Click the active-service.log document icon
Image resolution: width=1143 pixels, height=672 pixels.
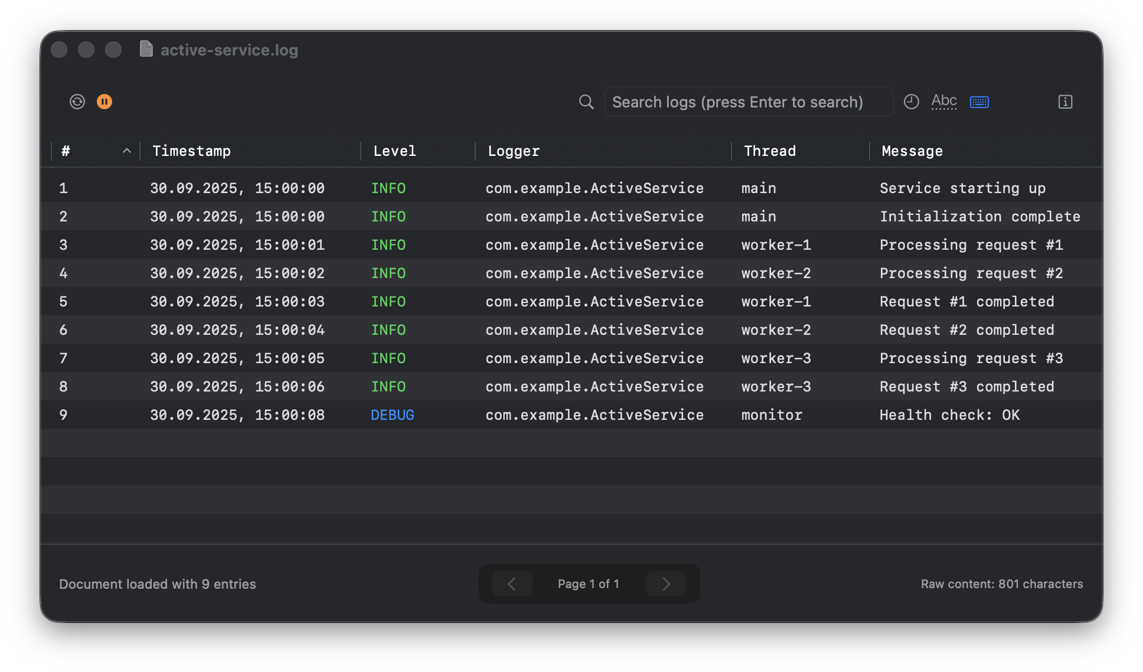pos(146,49)
